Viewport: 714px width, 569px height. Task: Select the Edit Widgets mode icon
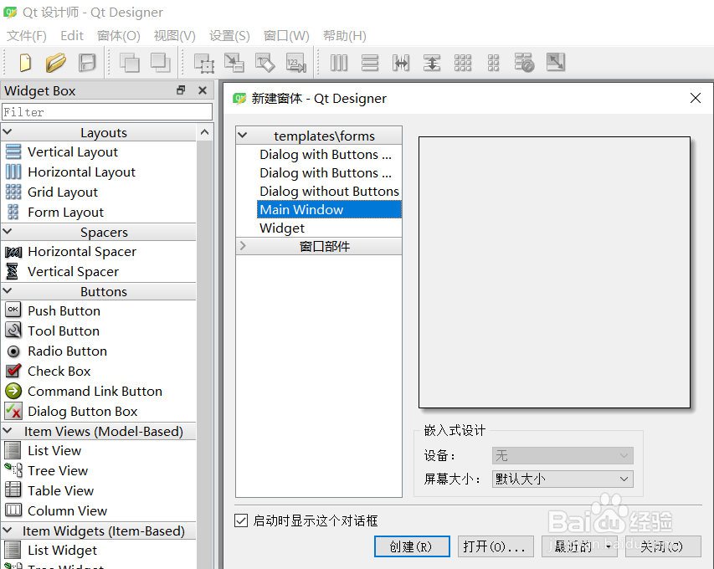[x=203, y=63]
